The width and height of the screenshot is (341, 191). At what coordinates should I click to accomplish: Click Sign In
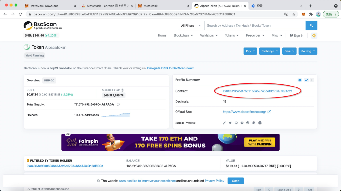click(296, 35)
